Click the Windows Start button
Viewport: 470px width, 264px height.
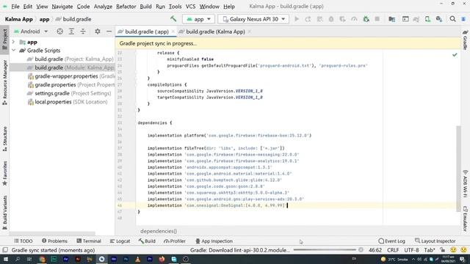(x=5, y=259)
